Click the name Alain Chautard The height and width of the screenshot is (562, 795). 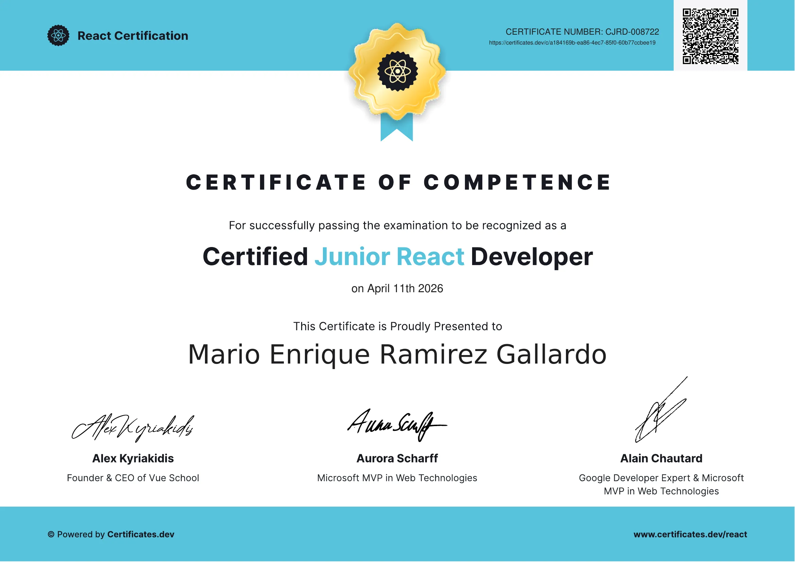coord(661,459)
